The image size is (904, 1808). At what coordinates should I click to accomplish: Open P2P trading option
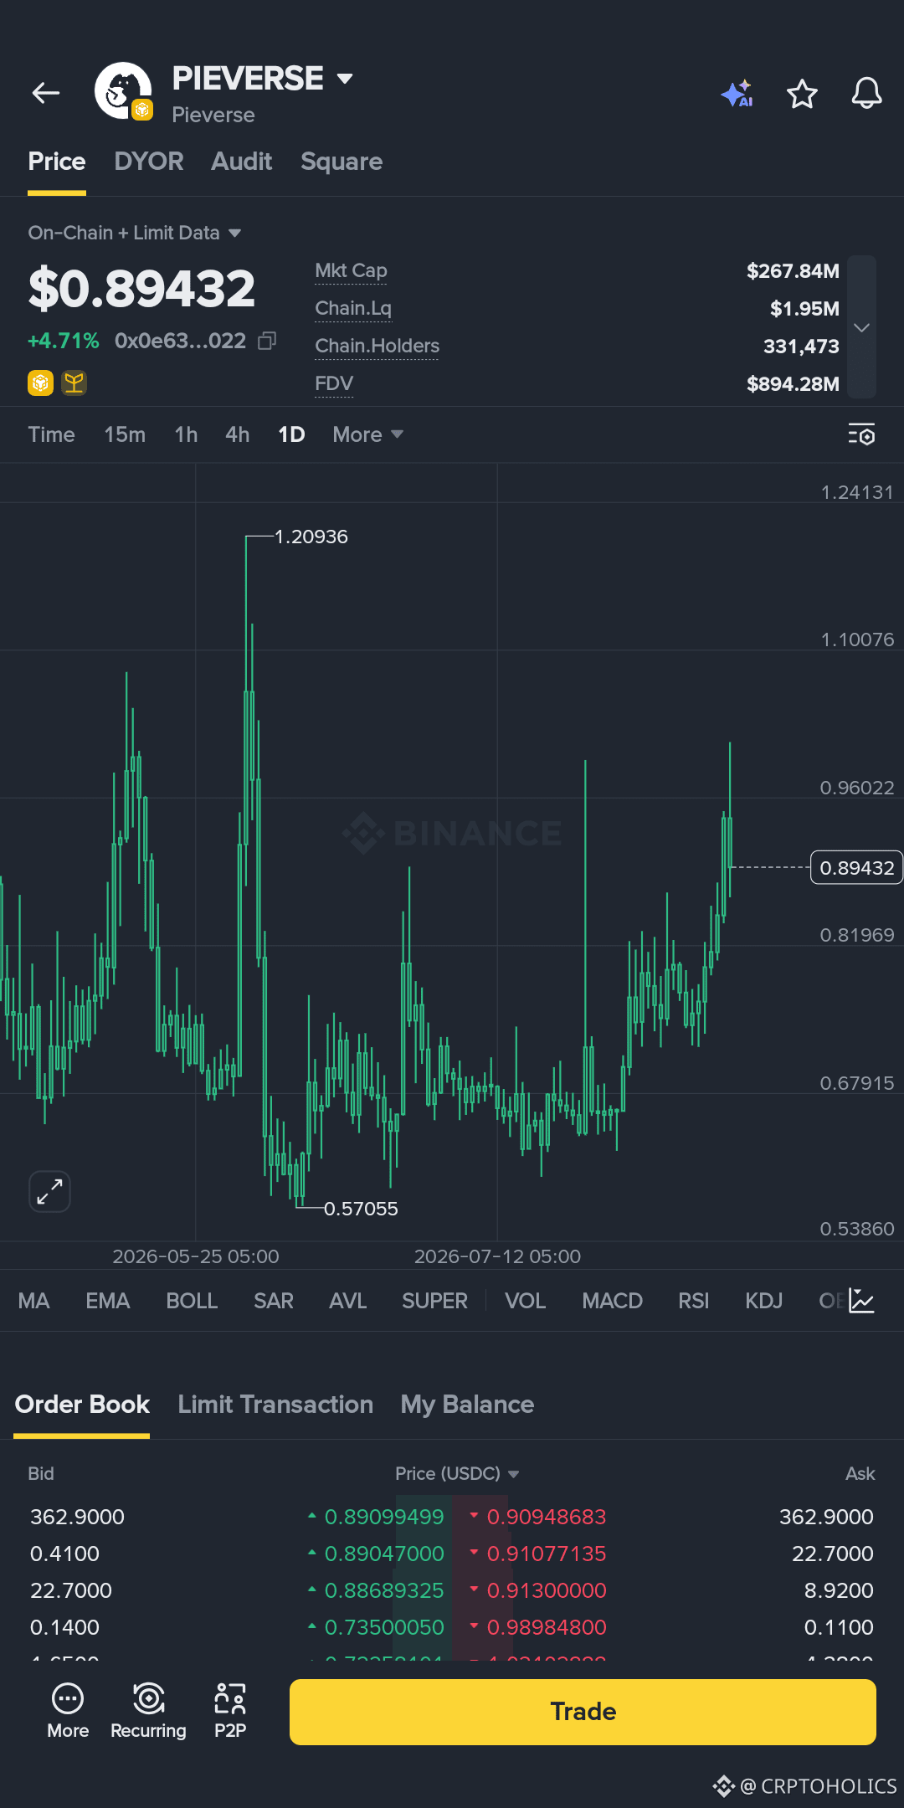pos(230,1711)
